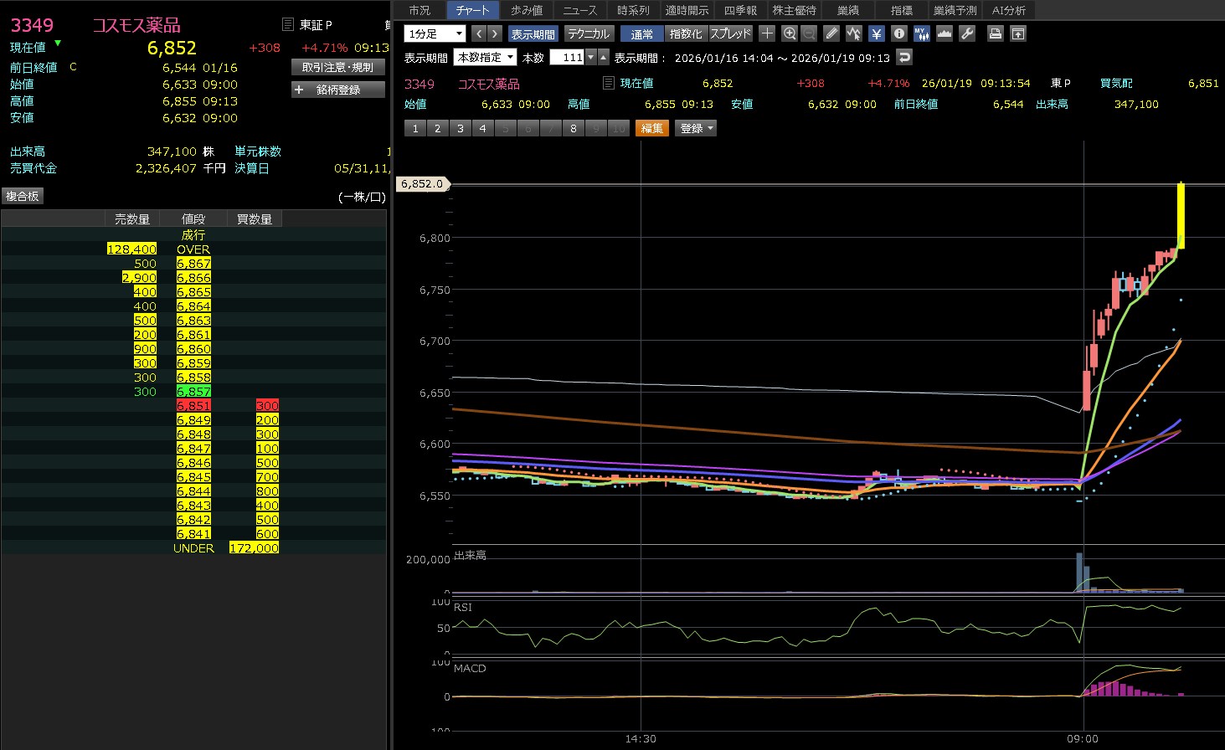This screenshot has height=750, width=1225.
Task: Open the 1分足 timeframe dropdown
Action: [x=435, y=33]
